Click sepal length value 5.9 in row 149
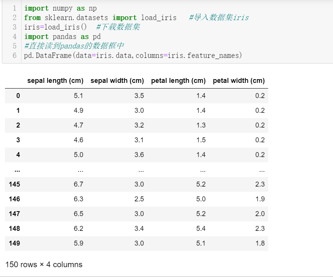333x277 pixels. (x=78, y=243)
